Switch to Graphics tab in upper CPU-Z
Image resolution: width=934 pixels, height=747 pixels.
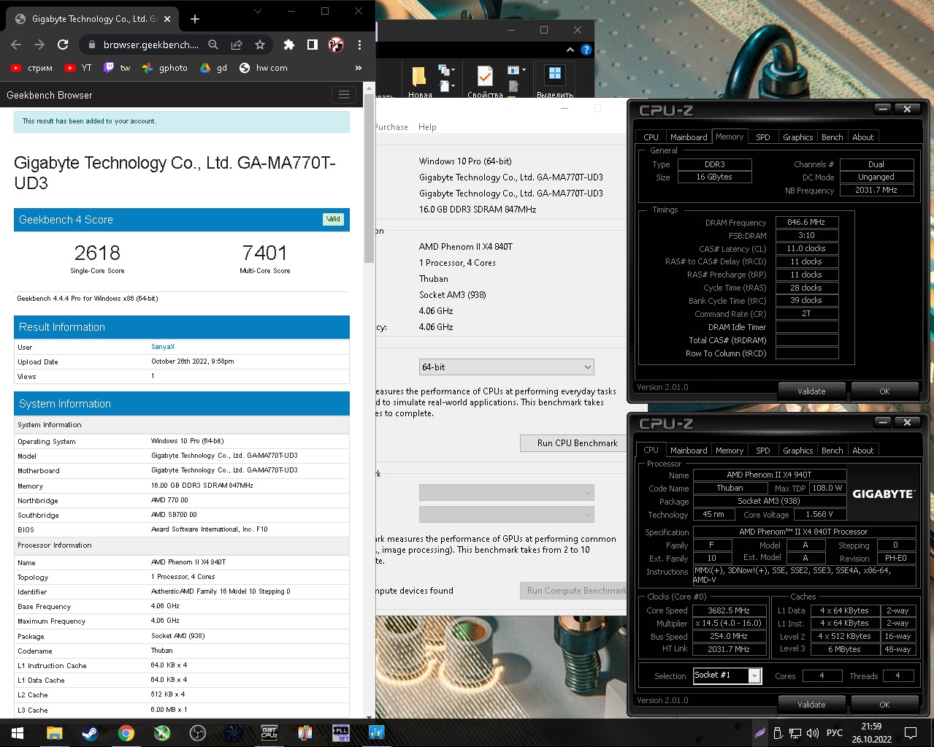(x=797, y=137)
